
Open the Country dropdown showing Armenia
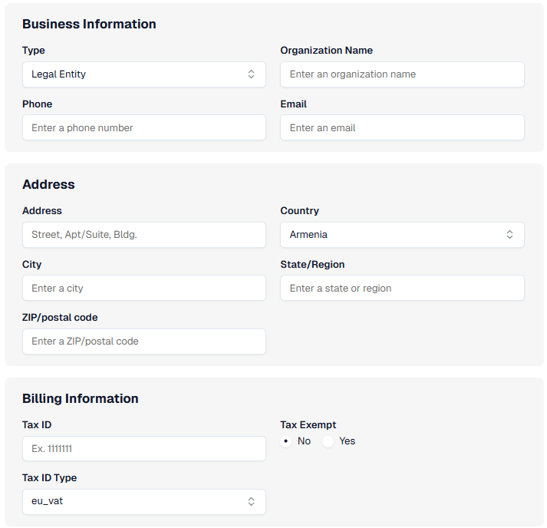click(401, 235)
